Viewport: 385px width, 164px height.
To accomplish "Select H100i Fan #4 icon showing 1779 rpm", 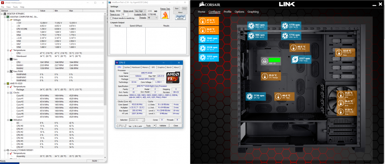I will (285, 26).
